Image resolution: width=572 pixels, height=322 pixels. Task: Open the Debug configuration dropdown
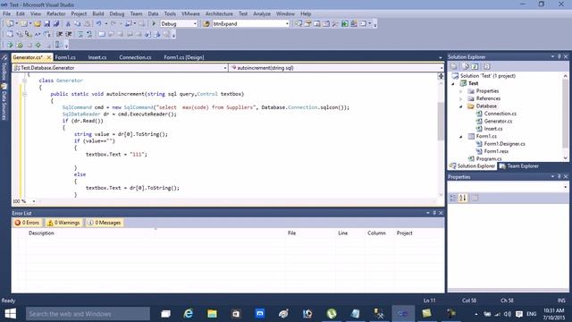195,24
